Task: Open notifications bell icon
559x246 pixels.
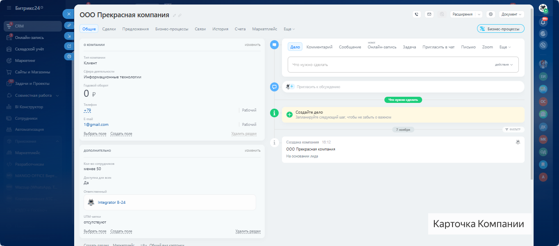Action: 543,22
